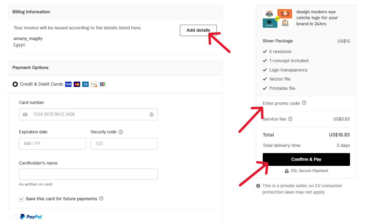
Task: Click the Billing Information heading
Action: 31,12
